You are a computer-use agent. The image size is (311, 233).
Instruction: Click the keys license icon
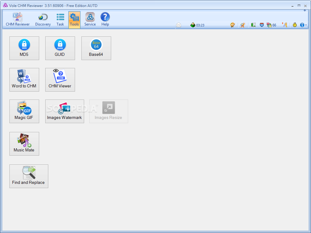pos(285,25)
